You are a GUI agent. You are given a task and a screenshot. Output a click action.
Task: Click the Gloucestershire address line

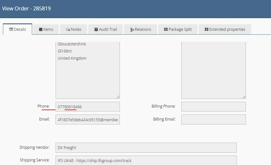[x=71, y=44]
